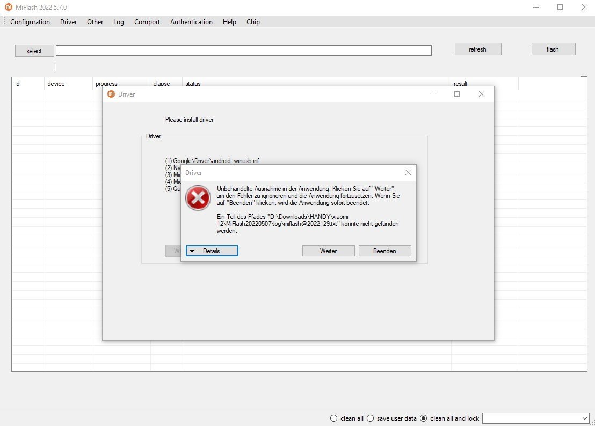Select the save user data option
595x426 pixels.
coord(371,418)
